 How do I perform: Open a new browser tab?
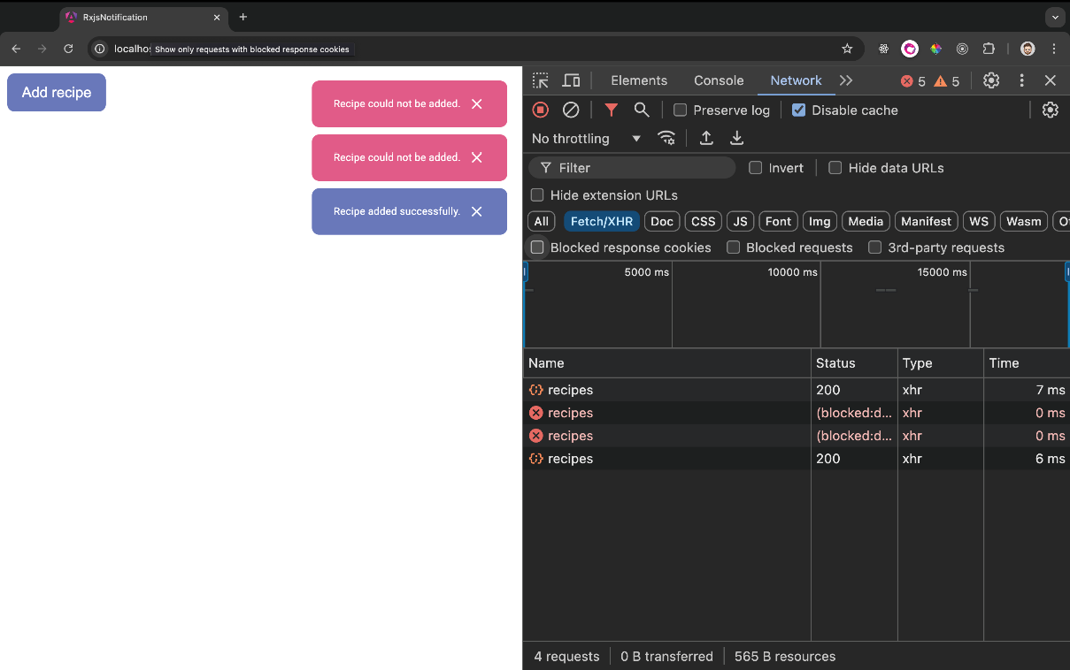coord(243,17)
